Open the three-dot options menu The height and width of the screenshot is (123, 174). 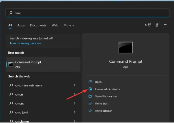point(166,25)
